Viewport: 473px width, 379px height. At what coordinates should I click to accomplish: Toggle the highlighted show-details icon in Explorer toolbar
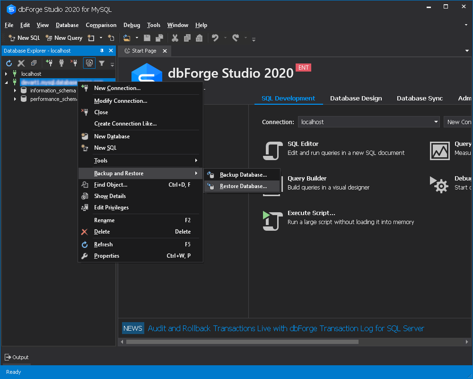click(89, 63)
